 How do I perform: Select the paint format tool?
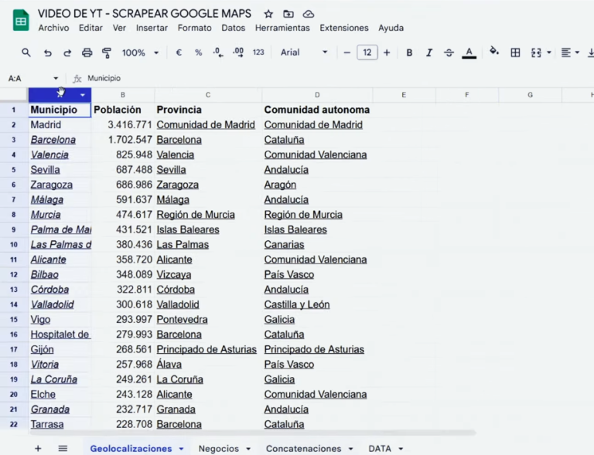tap(107, 53)
